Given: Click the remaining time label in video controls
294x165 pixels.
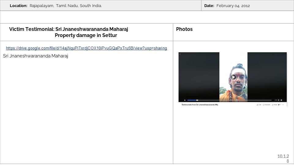Looking at the screenshot, I should click(x=276, y=100).
